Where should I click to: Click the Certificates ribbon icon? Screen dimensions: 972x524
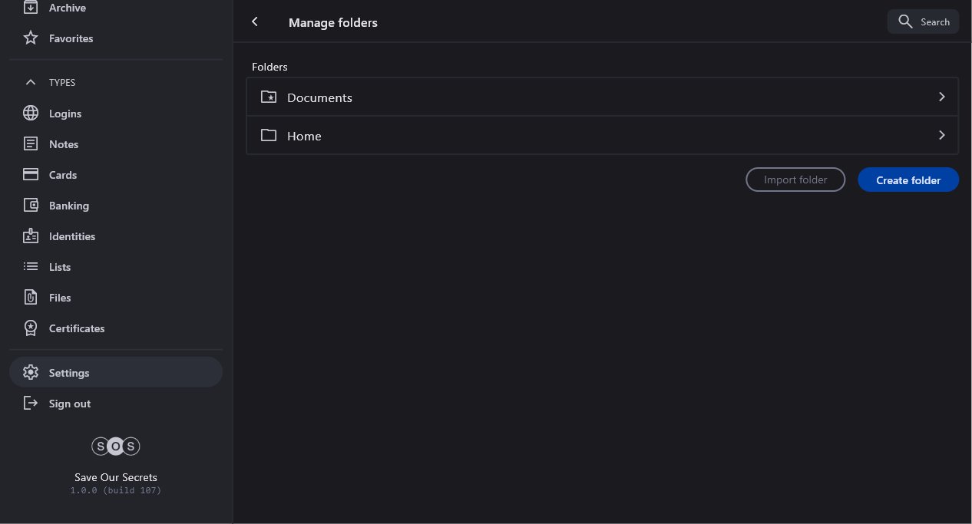click(x=31, y=328)
